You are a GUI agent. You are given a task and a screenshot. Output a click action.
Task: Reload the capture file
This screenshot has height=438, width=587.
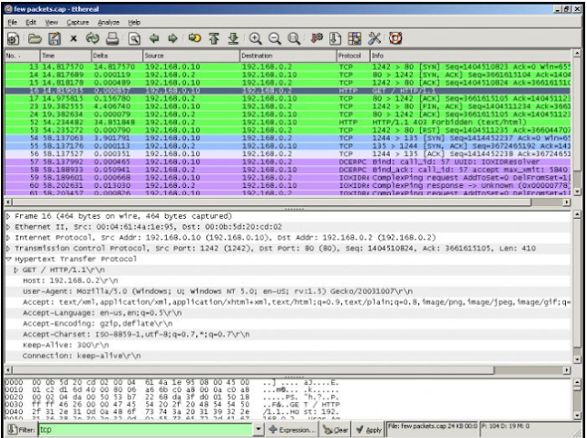93,38
